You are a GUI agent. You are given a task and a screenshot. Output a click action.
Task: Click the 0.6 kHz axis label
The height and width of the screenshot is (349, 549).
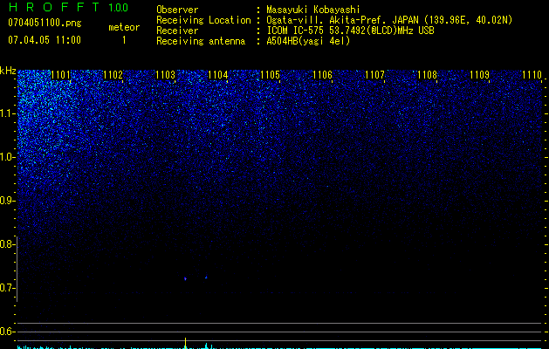click(8, 332)
